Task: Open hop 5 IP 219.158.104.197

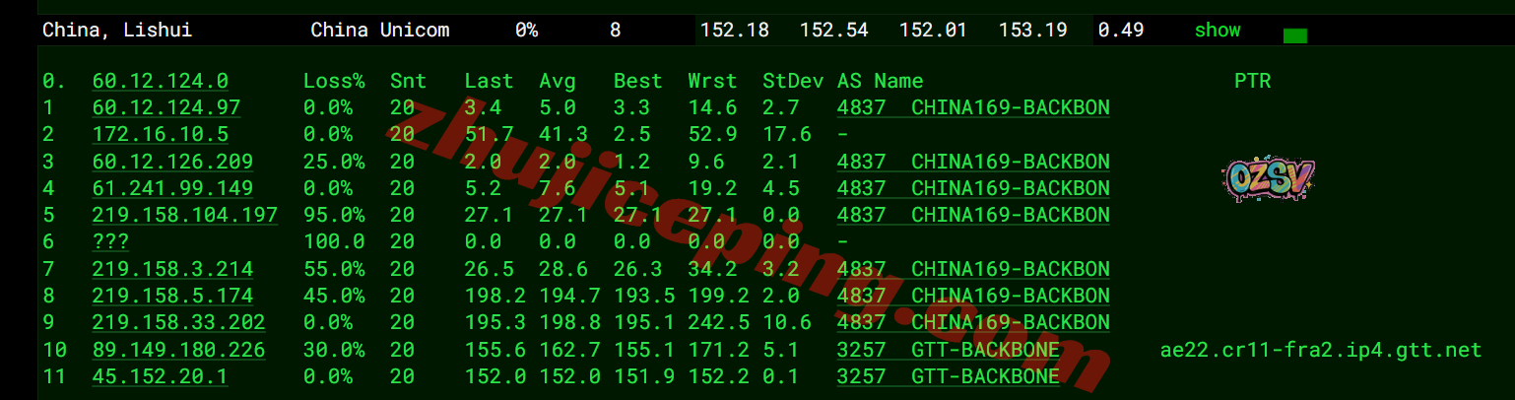Action: (x=184, y=215)
